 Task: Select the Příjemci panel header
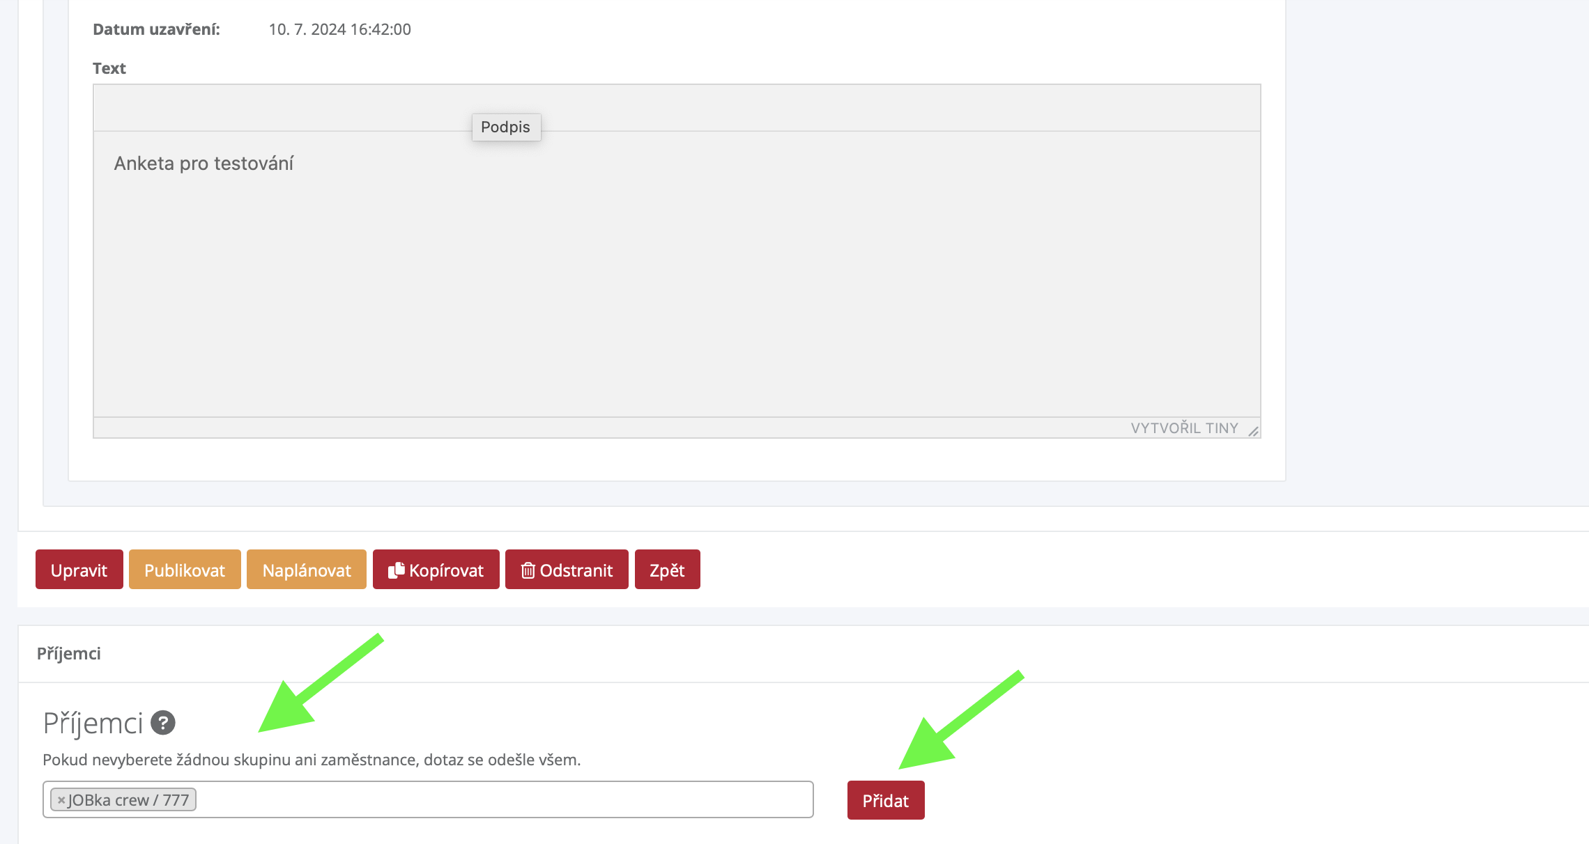point(68,653)
